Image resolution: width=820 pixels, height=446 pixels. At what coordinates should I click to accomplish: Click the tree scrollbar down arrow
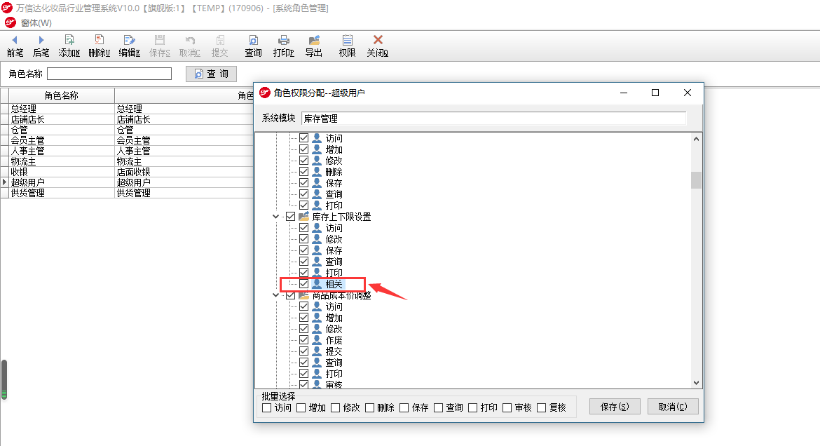[696, 383]
